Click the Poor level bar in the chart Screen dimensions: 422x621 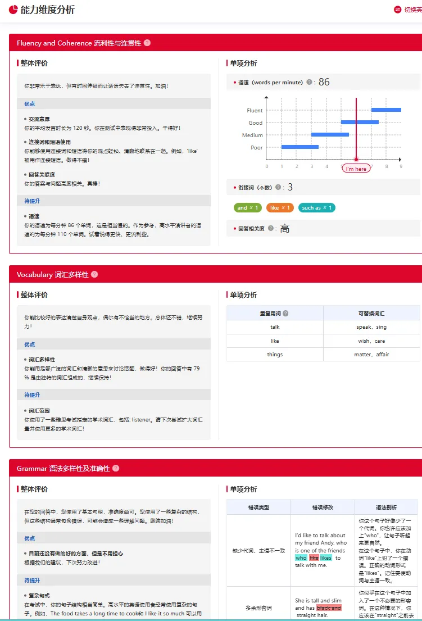[300, 147]
